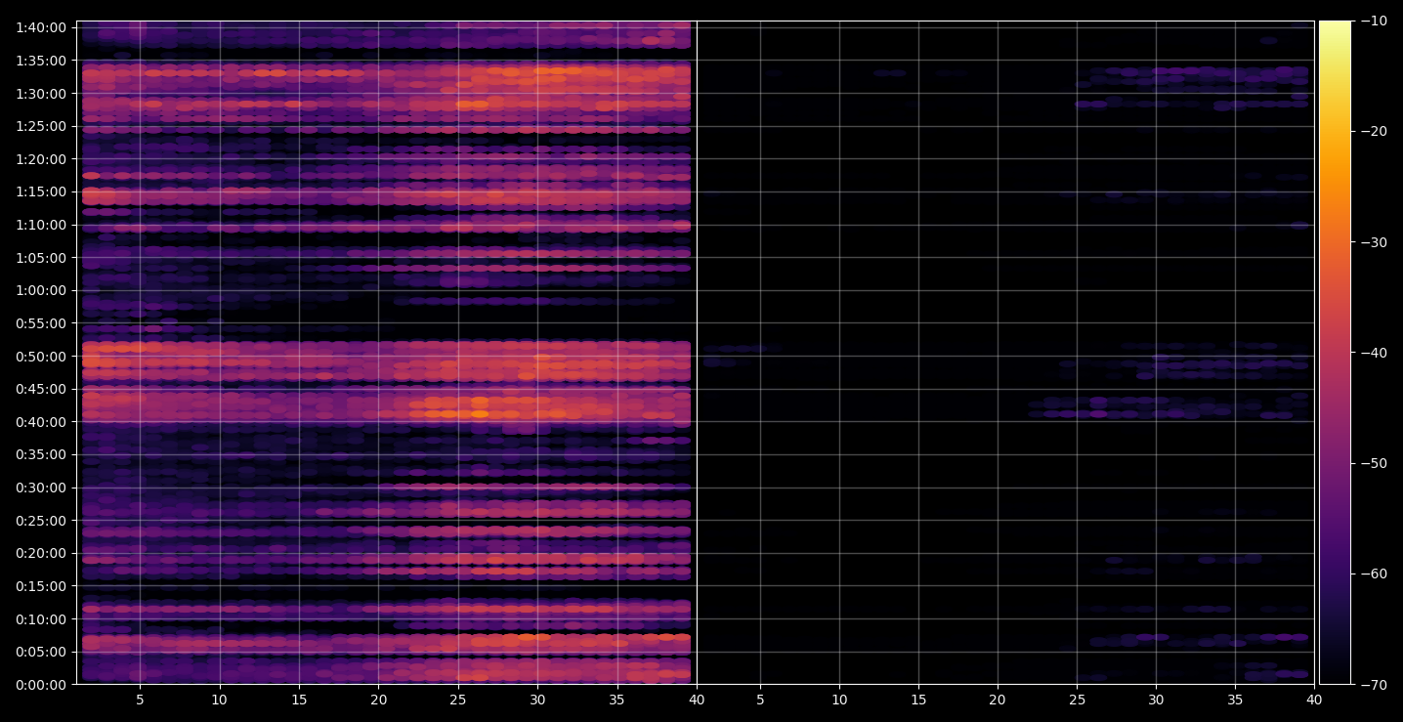
Task: Click the 0:25:00 time axis label
Action: coord(41,520)
